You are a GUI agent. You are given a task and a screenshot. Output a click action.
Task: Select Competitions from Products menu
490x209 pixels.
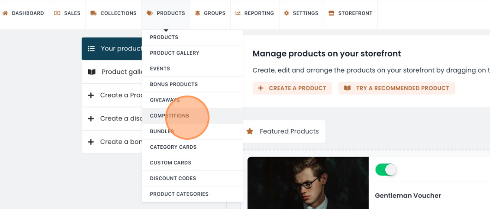(169, 116)
